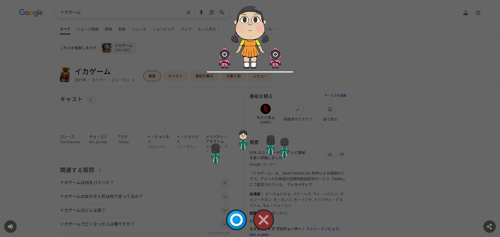Switch to ショッピング tab
The width and height of the screenshot is (500, 237).
pyautogui.click(x=164, y=29)
